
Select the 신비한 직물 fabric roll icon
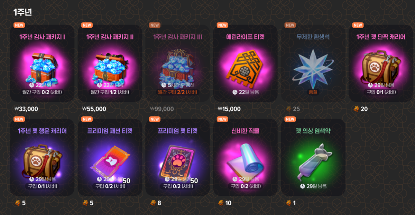[246, 160]
